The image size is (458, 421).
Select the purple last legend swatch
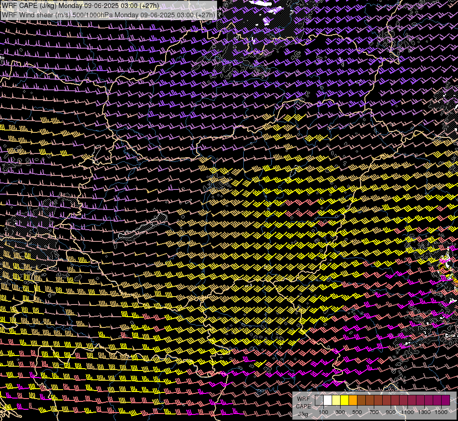point(445,400)
